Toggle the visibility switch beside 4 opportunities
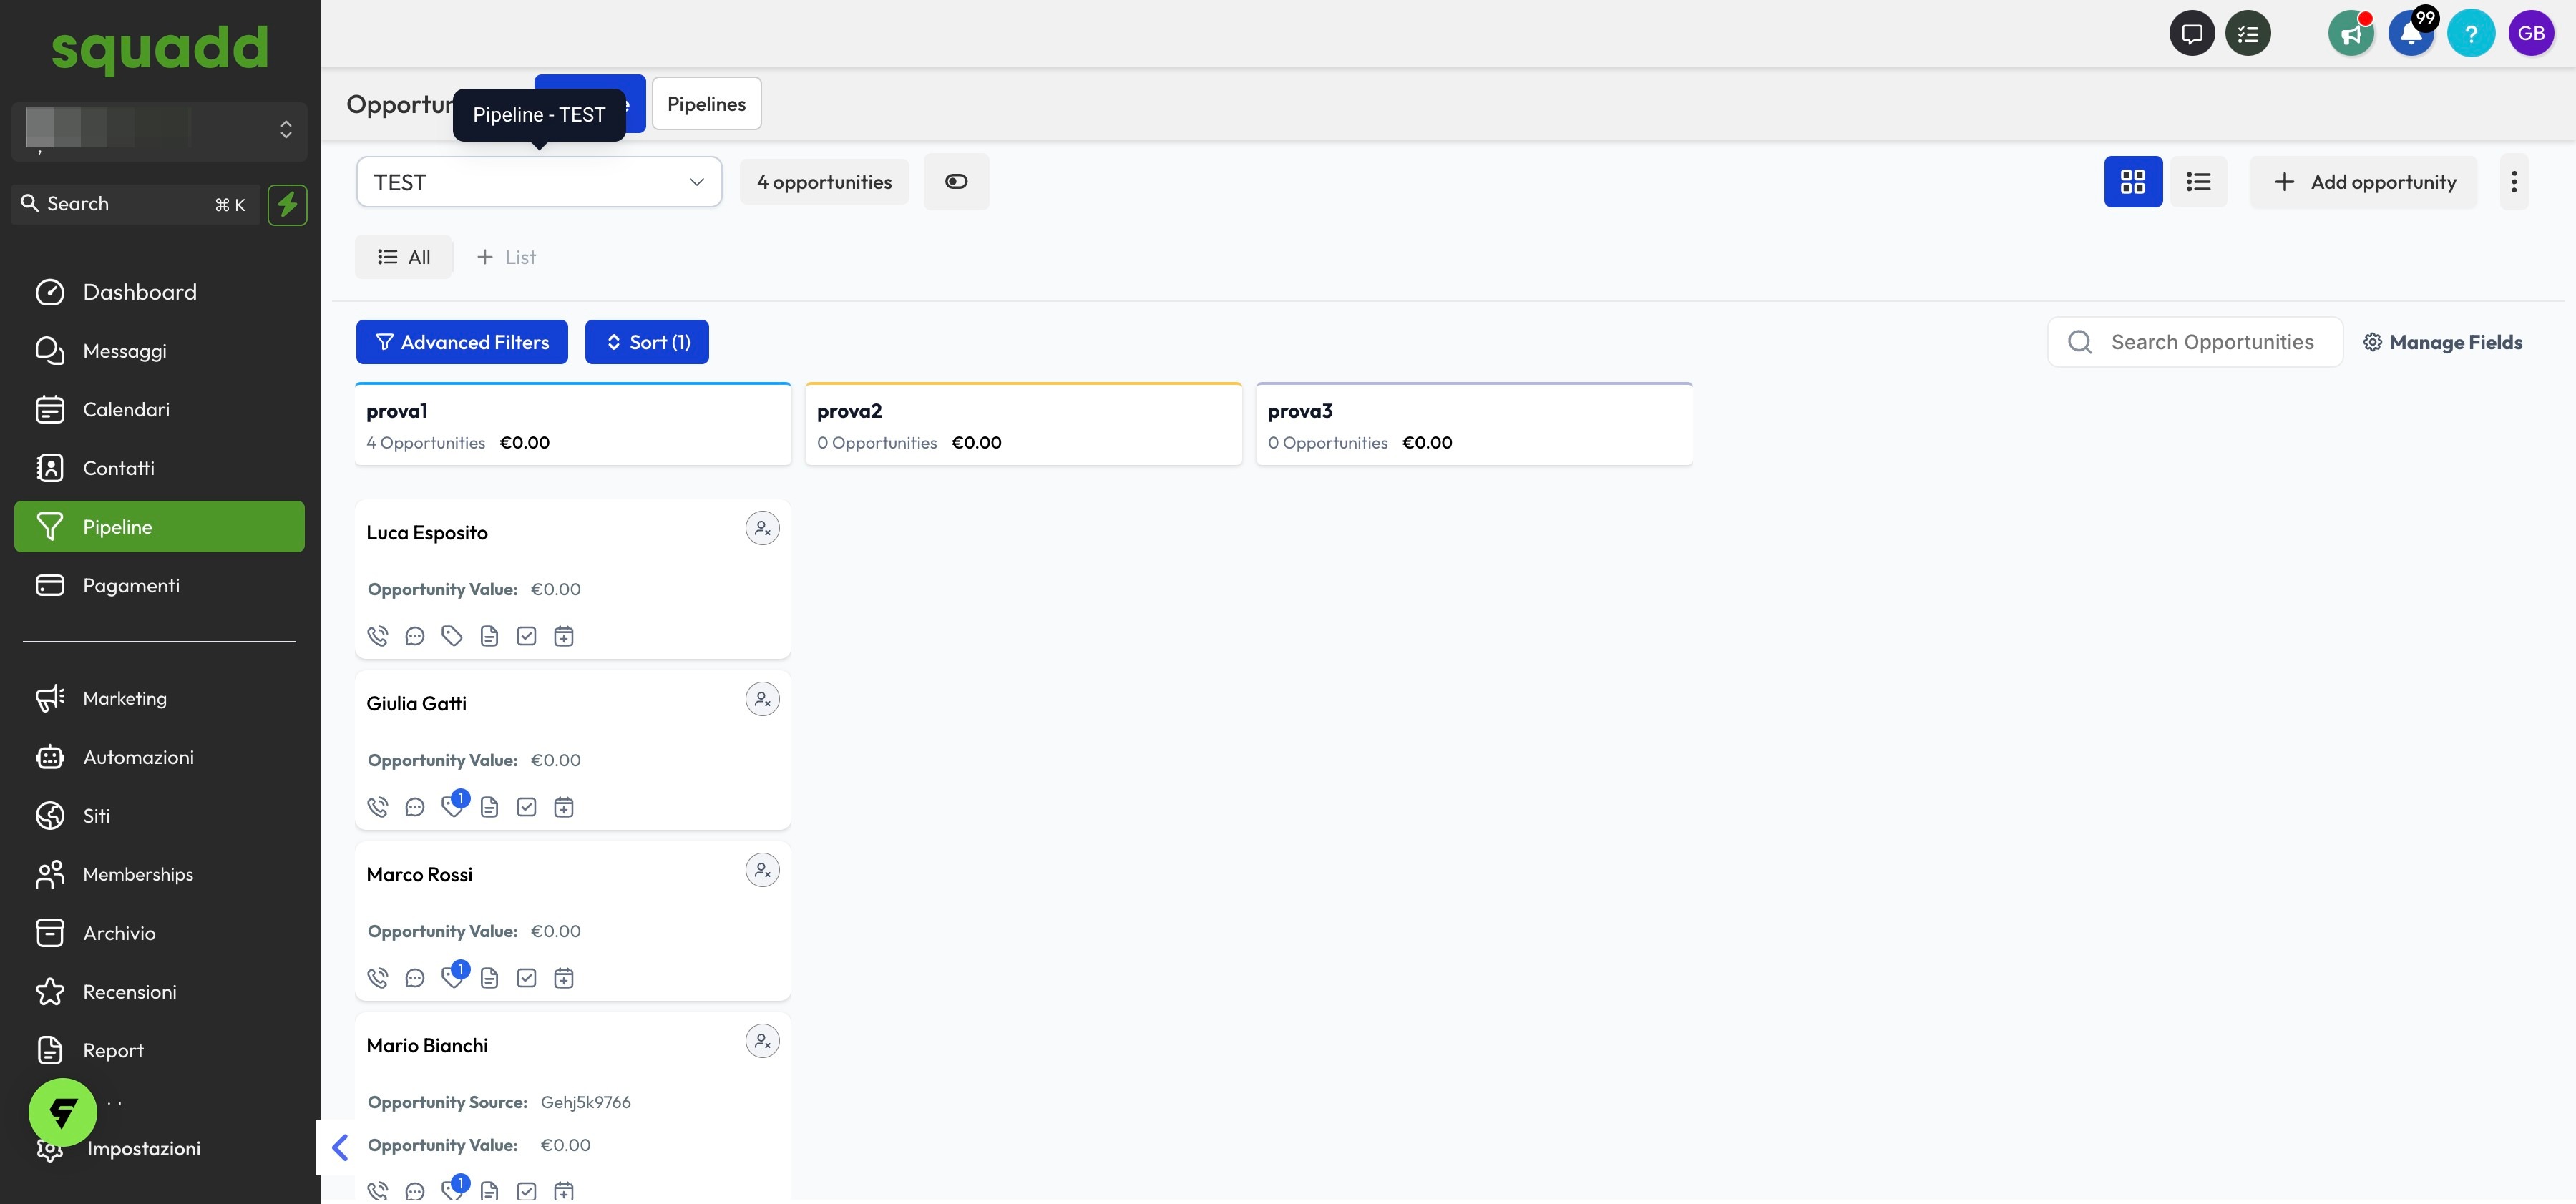This screenshot has width=2576, height=1204. coord(956,181)
